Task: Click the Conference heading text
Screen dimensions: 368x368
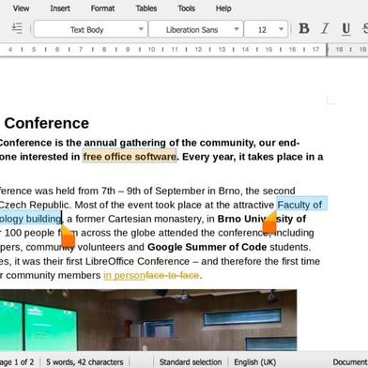Action: [x=47, y=123]
